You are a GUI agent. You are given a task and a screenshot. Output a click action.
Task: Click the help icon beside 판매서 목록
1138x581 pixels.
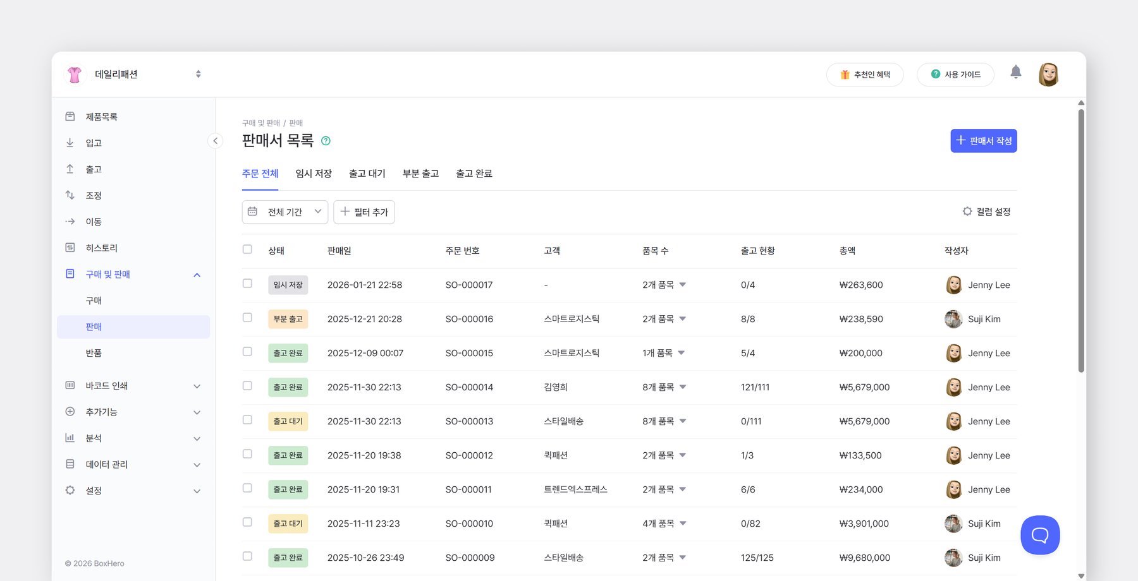coord(326,141)
